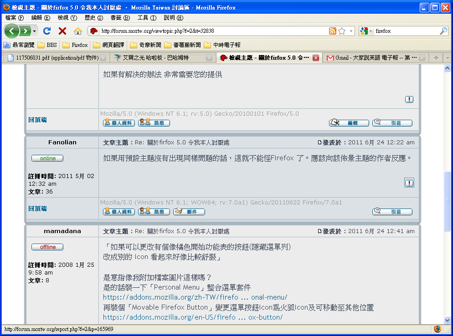Open the Movable Firefox Button addon link
Screen dimensions: 453x336
(193, 317)
